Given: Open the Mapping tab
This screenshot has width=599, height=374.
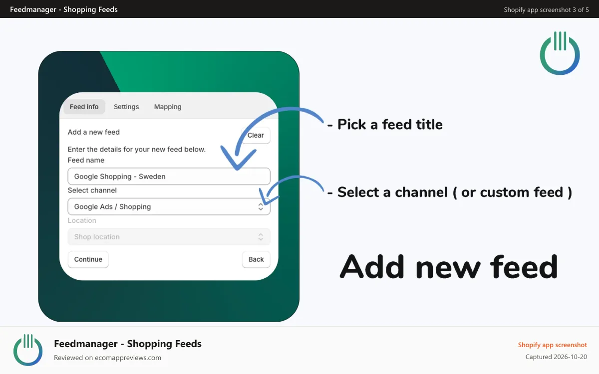Looking at the screenshot, I should tap(168, 107).
